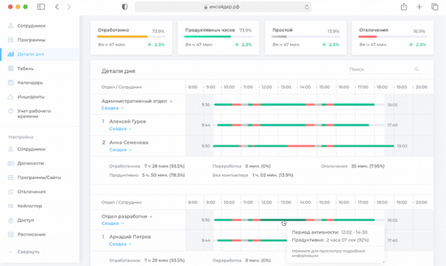Open Сводка under Административный отдел
The image size is (446, 266).
pyautogui.click(x=112, y=108)
